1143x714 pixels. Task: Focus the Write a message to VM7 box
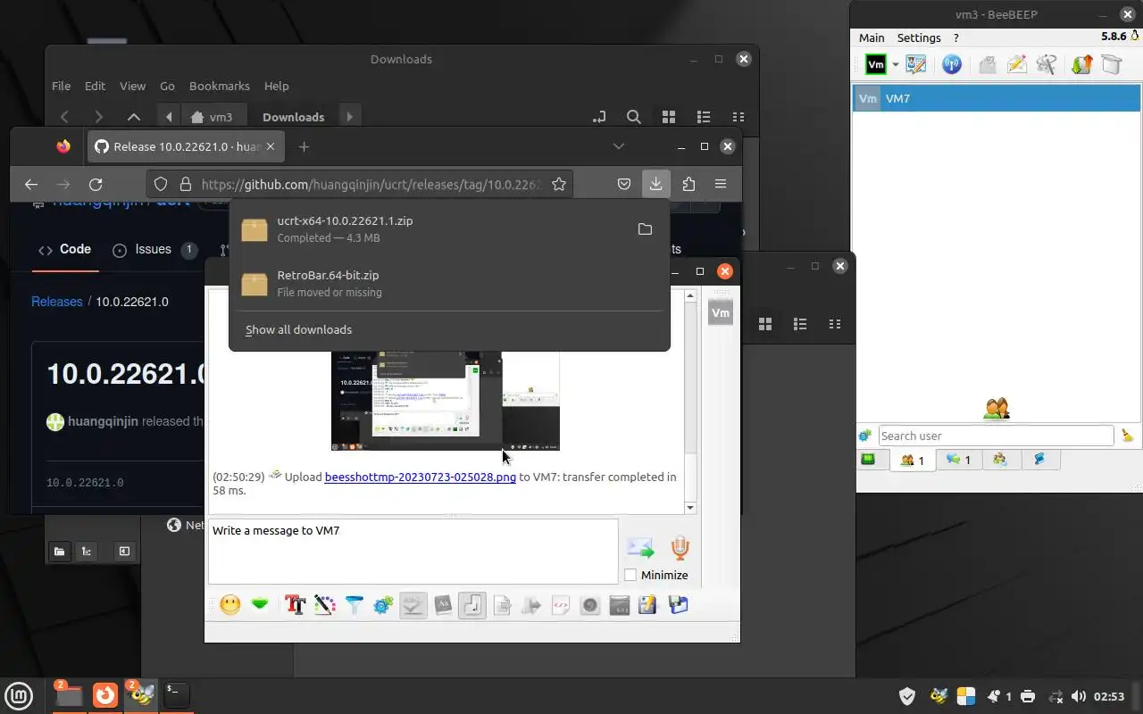[x=413, y=552]
